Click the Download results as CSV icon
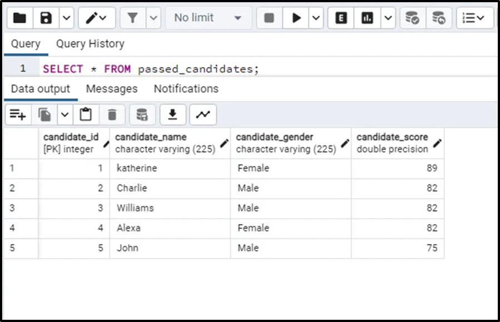Viewport: 500px width, 322px height. pos(172,115)
